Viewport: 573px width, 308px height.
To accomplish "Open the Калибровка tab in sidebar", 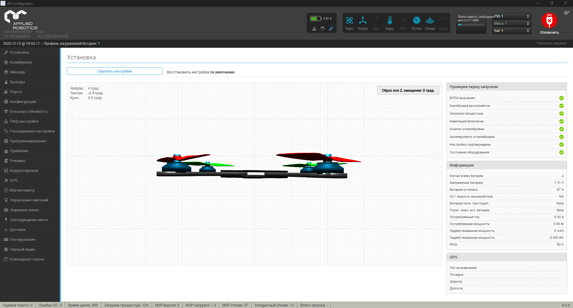I will 21,62.
